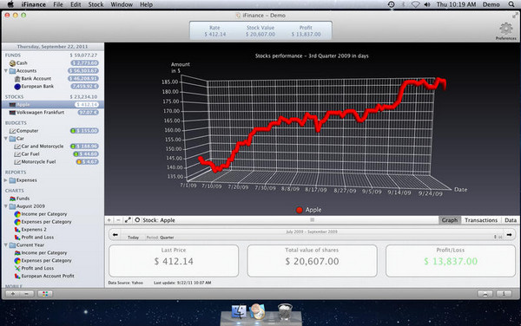Click the colored dots view button at bottom left
The width and height of the screenshot is (521, 326).
45,294
